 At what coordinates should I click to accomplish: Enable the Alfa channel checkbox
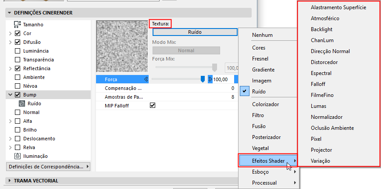click(x=18, y=121)
